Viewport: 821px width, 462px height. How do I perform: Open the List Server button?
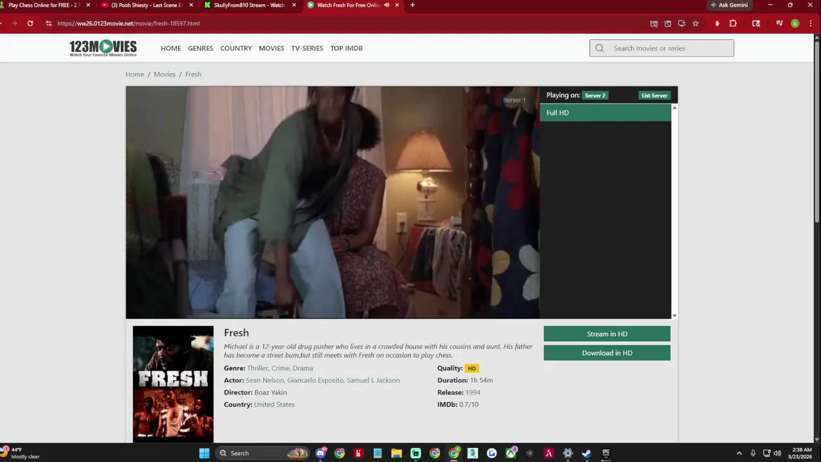pyautogui.click(x=654, y=96)
